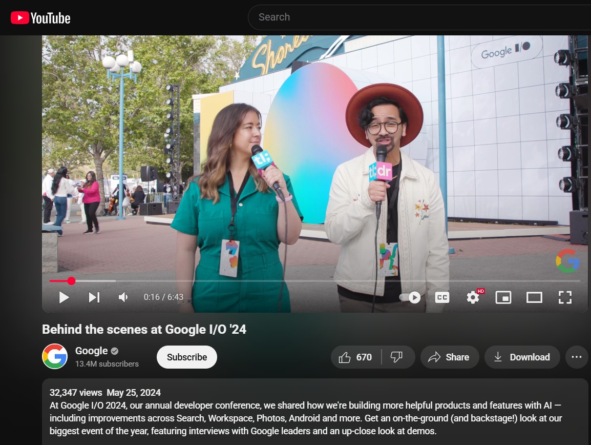This screenshot has width=591, height=445.
Task: Expand the Share options
Action: 449,357
